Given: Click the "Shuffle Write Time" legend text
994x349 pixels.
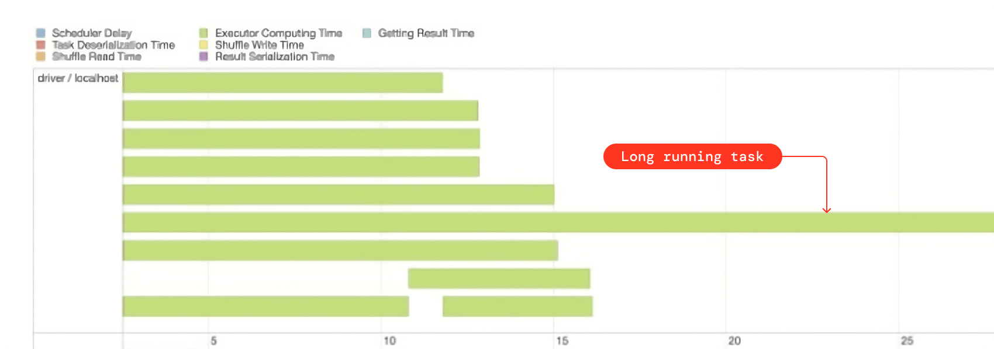Looking at the screenshot, I should click(259, 45).
